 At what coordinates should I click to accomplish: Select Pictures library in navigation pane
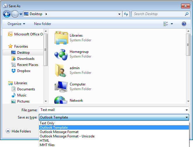[x=23, y=101]
